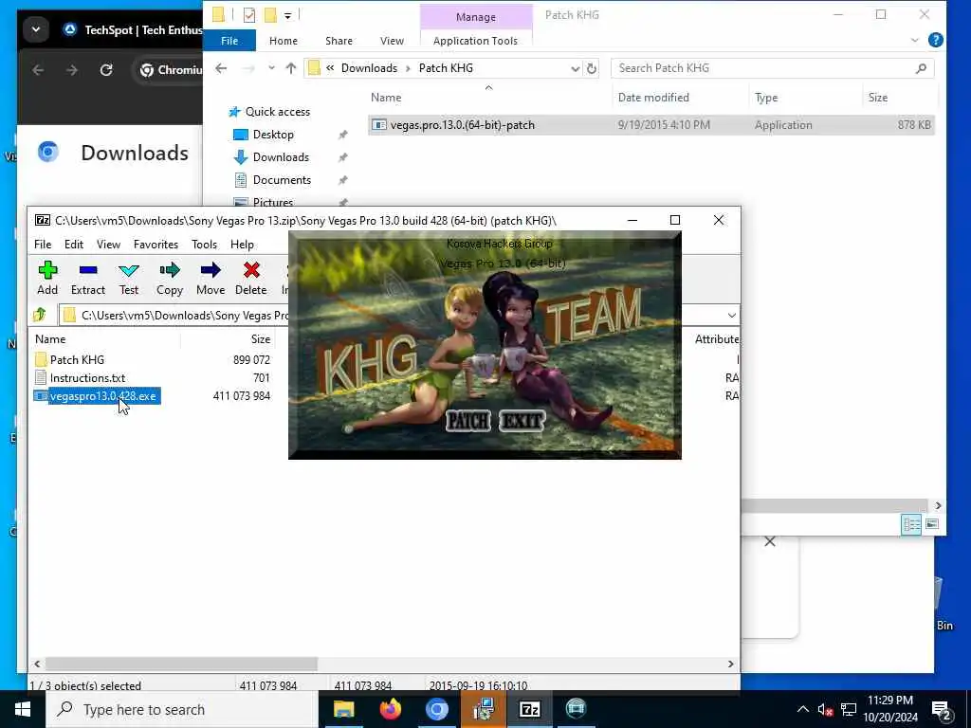Click the Properties checkmark icon in Explorer titlebar
Screen dimensions: 971x728
(249, 15)
